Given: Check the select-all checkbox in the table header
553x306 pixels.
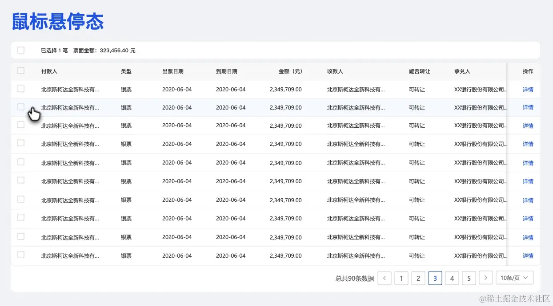Looking at the screenshot, I should coord(20,71).
